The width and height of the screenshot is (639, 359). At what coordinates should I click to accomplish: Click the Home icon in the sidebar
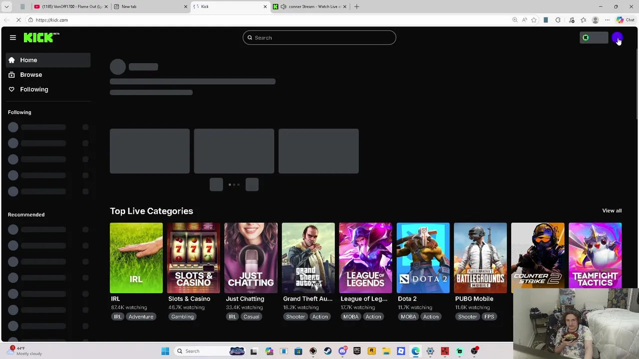[x=11, y=60]
